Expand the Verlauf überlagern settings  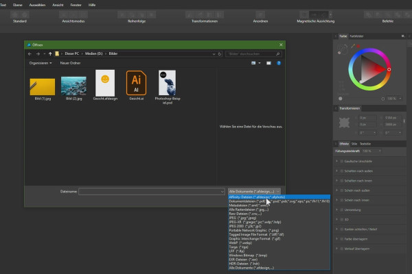[337, 248]
